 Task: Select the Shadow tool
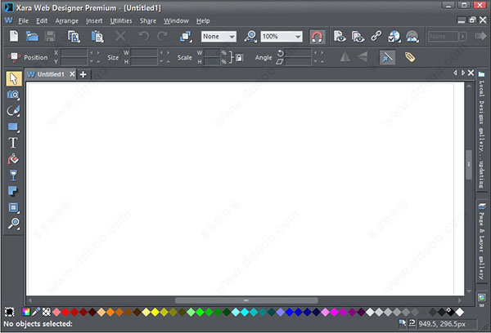(13, 191)
